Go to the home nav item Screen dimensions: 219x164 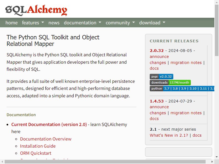tap(11, 23)
